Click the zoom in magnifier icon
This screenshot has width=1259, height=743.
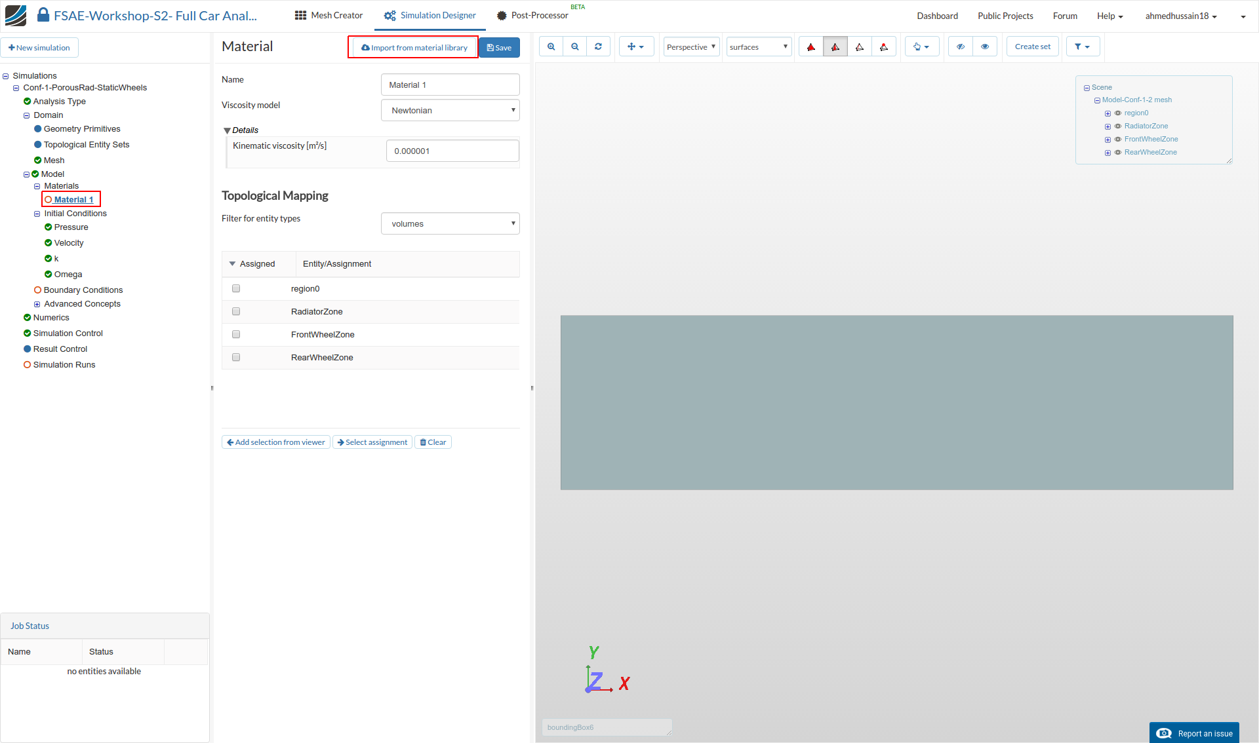pyautogui.click(x=551, y=47)
